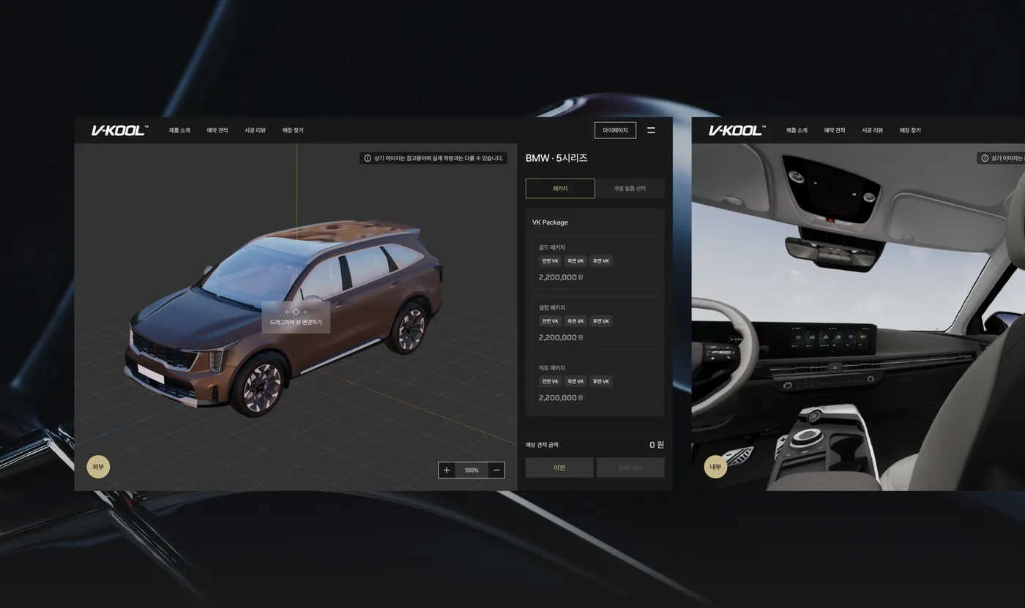Open 시공 리뷰 in the right window
1025x608 pixels.
(872, 130)
